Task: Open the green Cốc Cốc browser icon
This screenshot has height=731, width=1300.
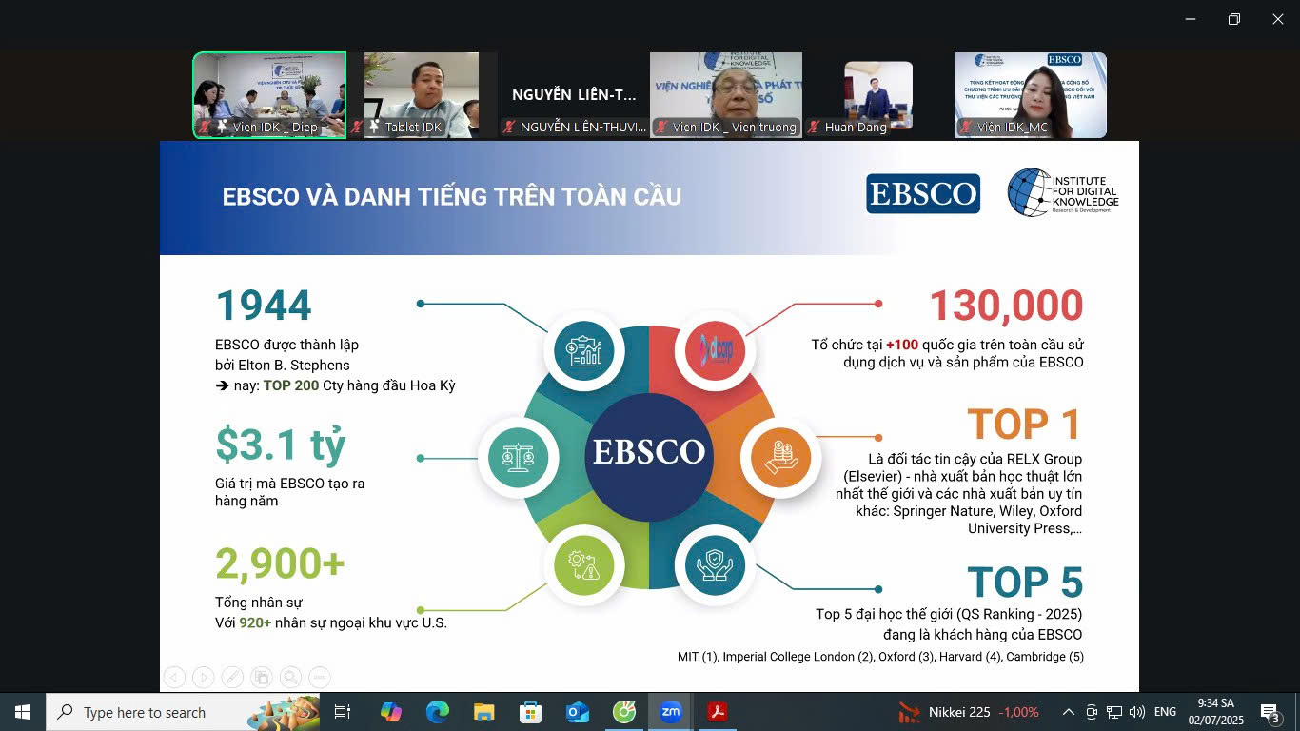Action: coord(624,712)
